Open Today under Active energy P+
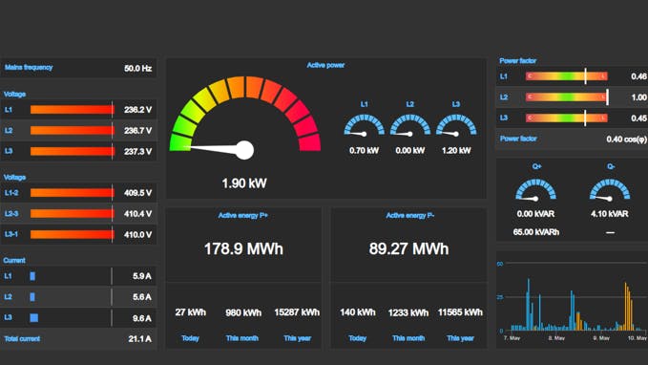This screenshot has width=648, height=365. 190,338
